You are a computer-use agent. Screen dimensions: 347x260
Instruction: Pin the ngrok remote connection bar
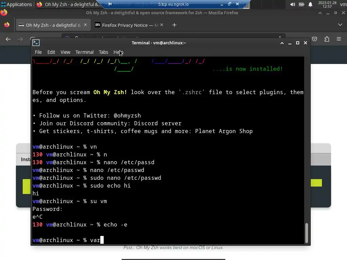click(109, 4)
